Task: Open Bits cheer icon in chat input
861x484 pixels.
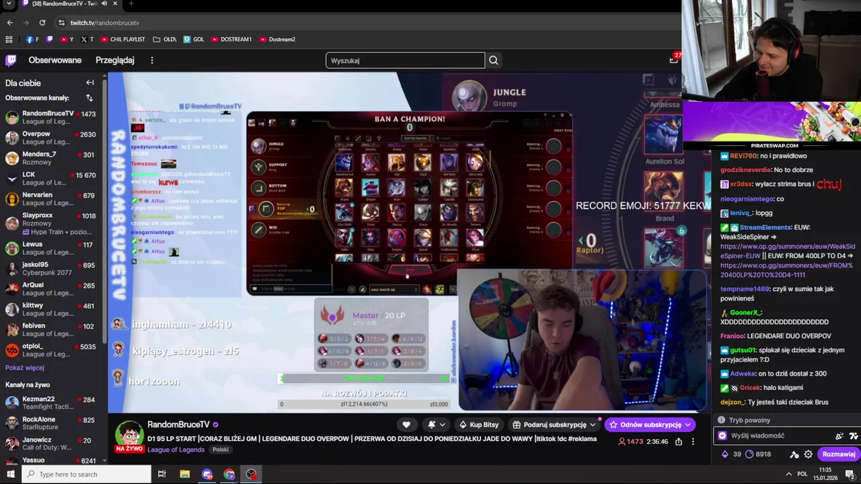Action: [x=839, y=436]
